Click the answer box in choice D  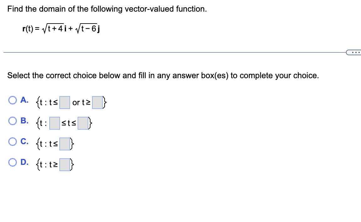65,164
